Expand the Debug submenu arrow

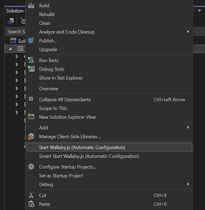[x=188, y=184]
